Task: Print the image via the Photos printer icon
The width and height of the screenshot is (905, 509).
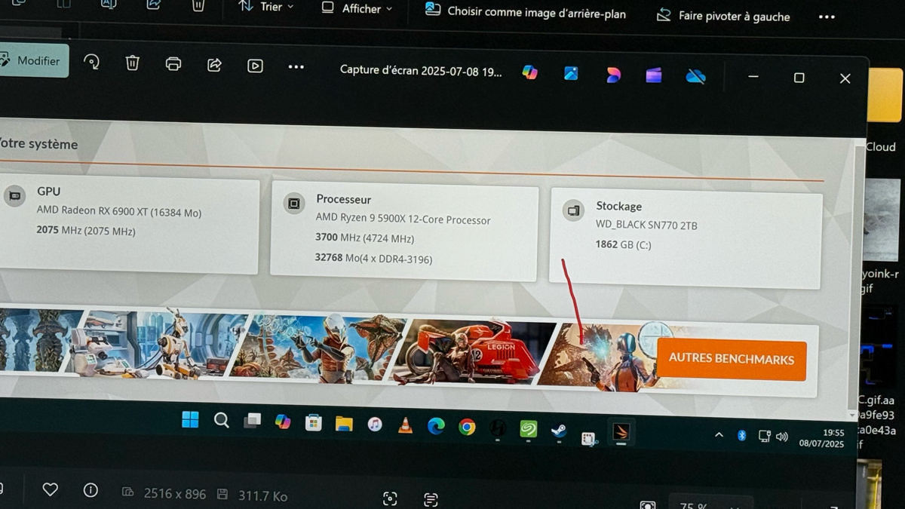Action: coord(173,64)
